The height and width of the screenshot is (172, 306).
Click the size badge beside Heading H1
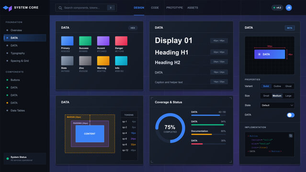(219, 52)
